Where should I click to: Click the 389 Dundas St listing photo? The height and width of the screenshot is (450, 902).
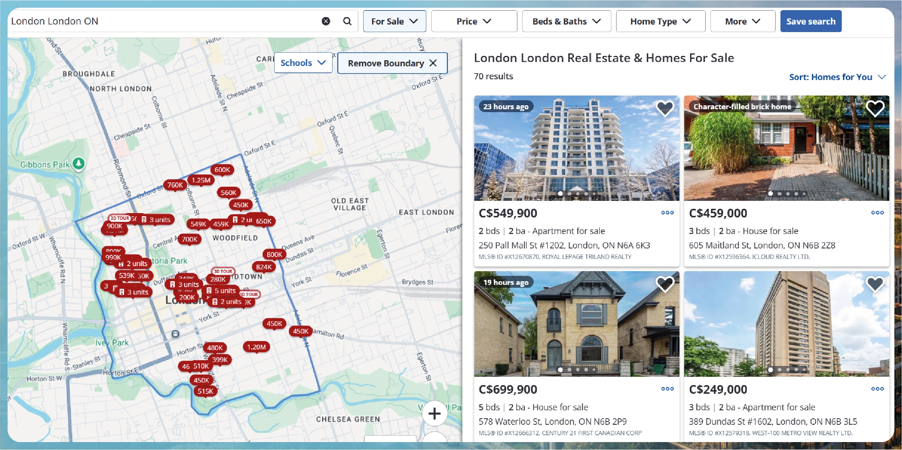pyautogui.click(x=786, y=325)
